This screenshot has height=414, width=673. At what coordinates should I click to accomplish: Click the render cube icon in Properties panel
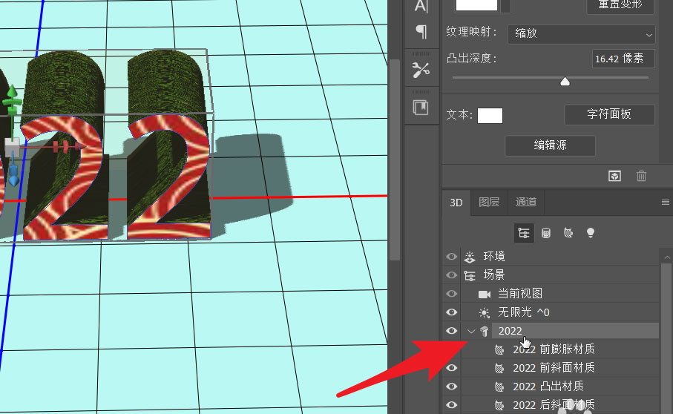614,176
